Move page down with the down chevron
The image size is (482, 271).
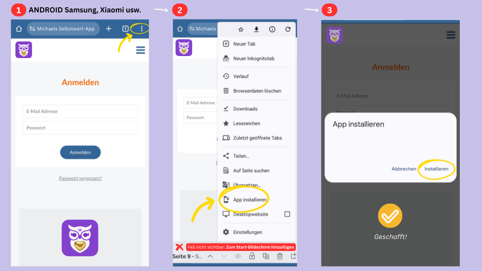(224, 256)
